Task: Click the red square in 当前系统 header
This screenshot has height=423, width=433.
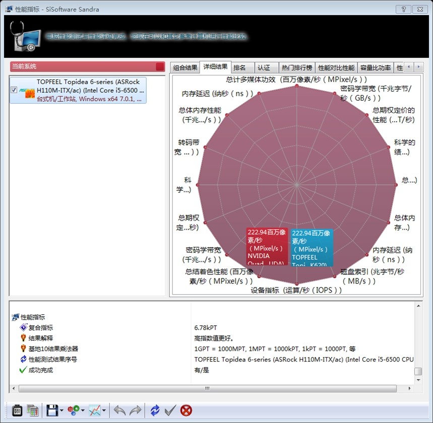Action: pos(160,66)
